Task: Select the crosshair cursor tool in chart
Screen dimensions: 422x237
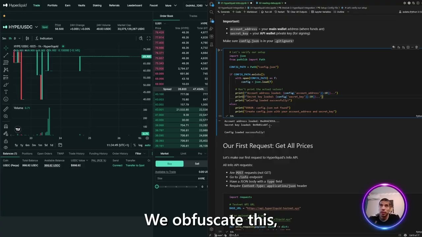Action: (6, 48)
